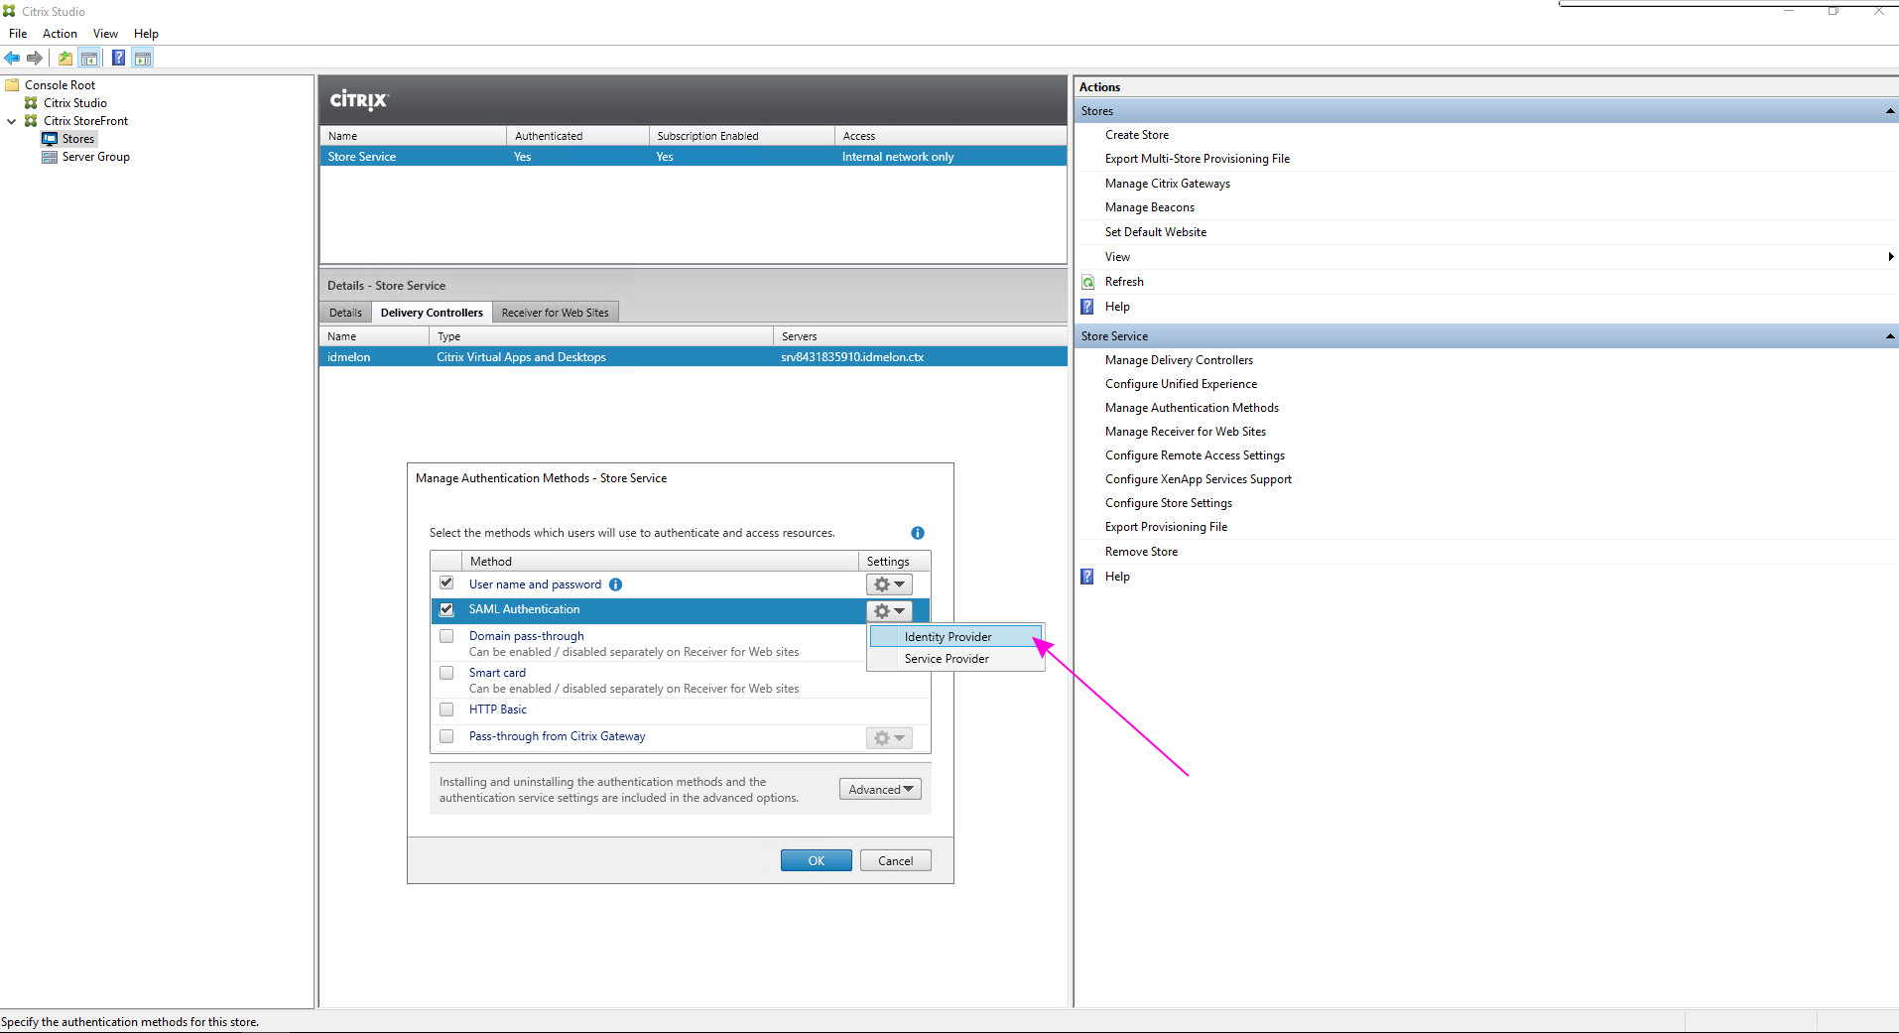
Task: Click the Servers column header
Action: pyautogui.click(x=920, y=336)
